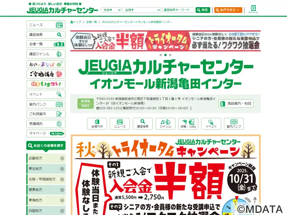Open マイページ login icon in header

point(253,9)
